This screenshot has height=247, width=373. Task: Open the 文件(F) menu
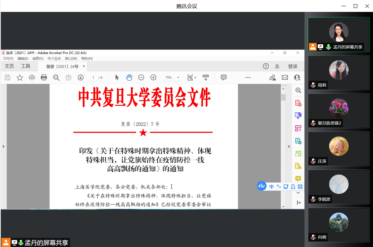[x=8, y=59]
